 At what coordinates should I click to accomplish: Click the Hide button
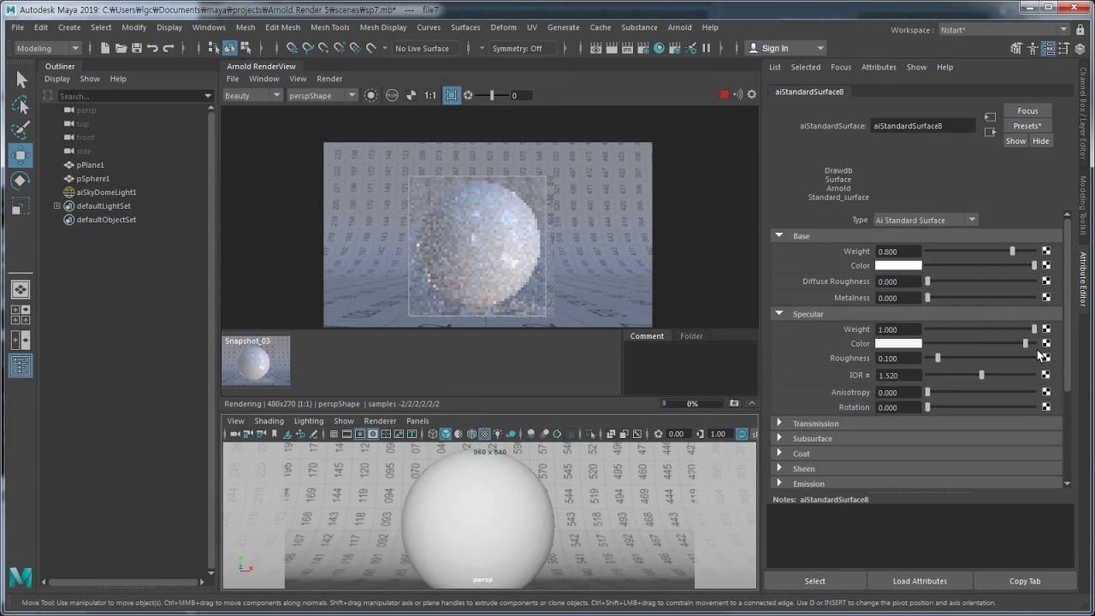[1040, 141]
